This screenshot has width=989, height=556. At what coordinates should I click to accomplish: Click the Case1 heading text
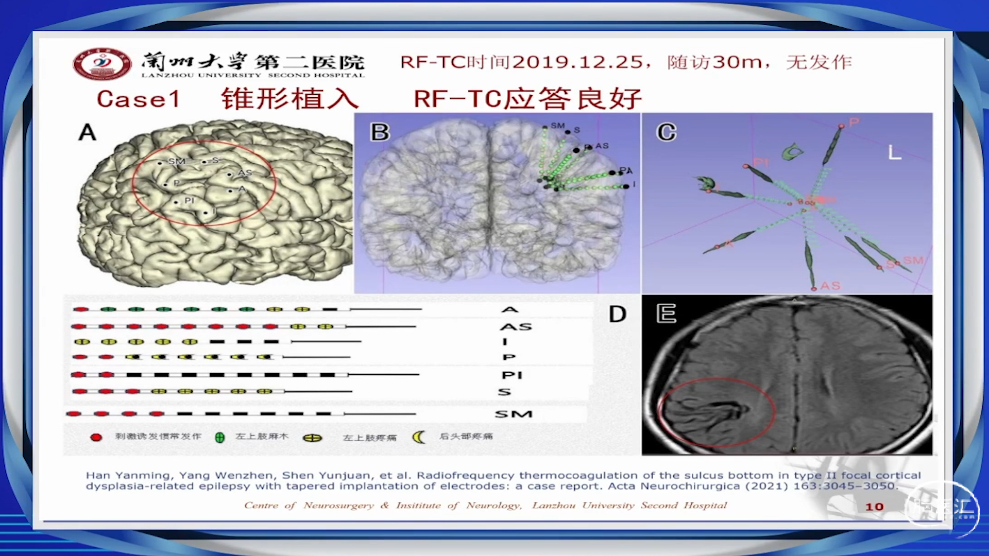point(138,99)
